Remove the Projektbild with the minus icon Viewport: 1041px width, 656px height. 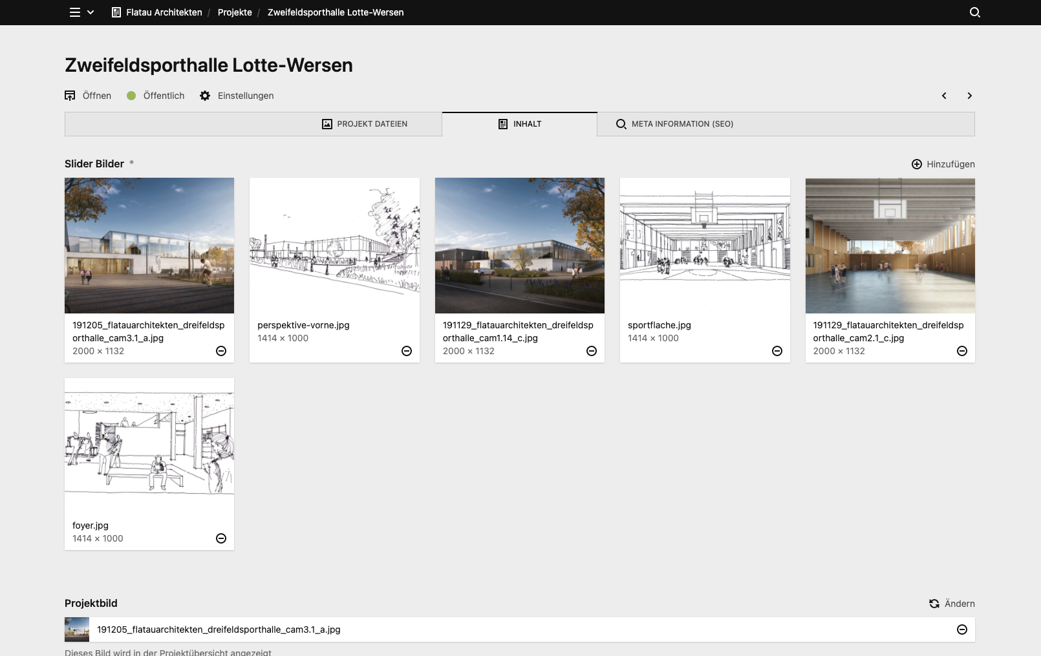pyautogui.click(x=961, y=629)
